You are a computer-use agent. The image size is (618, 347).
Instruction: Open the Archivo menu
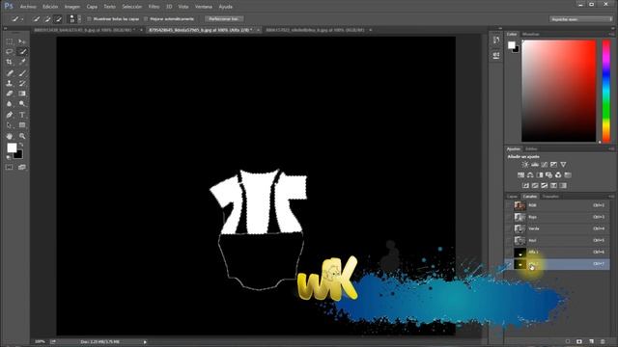coord(28,7)
